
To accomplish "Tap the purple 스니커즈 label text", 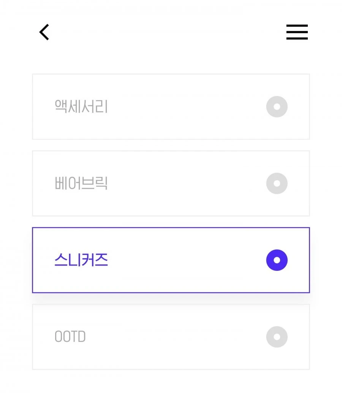I will click(x=81, y=260).
